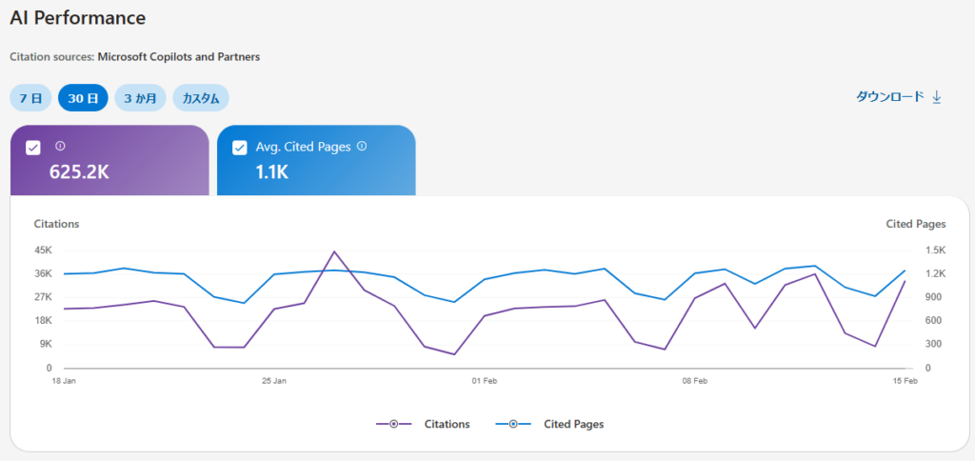Viewport: 975px width, 461px height.
Task: Toggle the Avg. Cited Pages checkbox
Action: tap(240, 148)
